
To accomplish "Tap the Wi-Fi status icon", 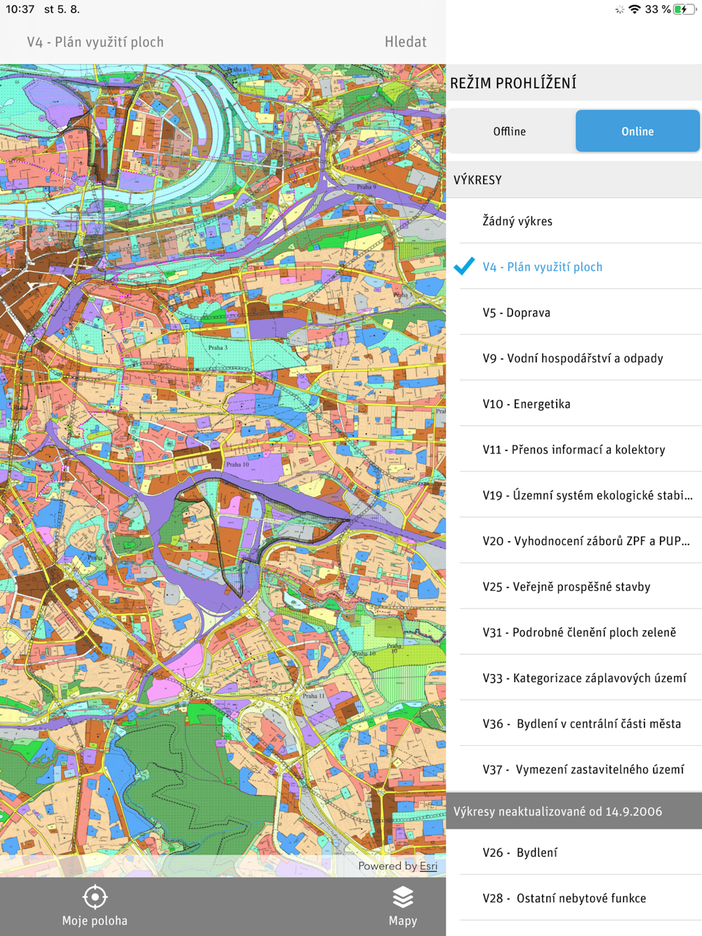I will (x=635, y=9).
